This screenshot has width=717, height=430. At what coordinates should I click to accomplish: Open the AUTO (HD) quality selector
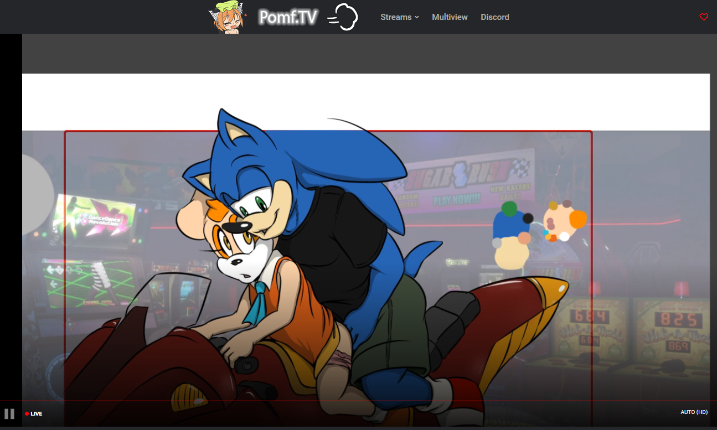[694, 412]
